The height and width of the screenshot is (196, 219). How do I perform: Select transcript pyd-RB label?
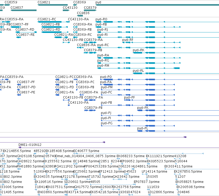coord(101,24)
